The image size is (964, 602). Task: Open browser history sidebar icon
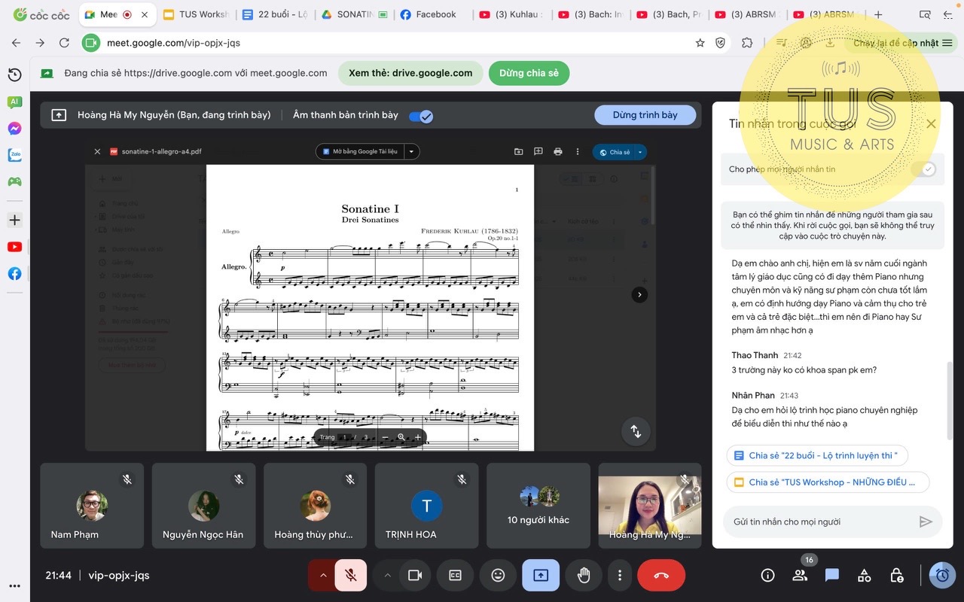pyautogui.click(x=14, y=74)
